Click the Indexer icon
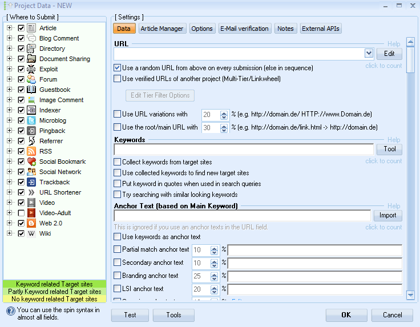 [31, 110]
